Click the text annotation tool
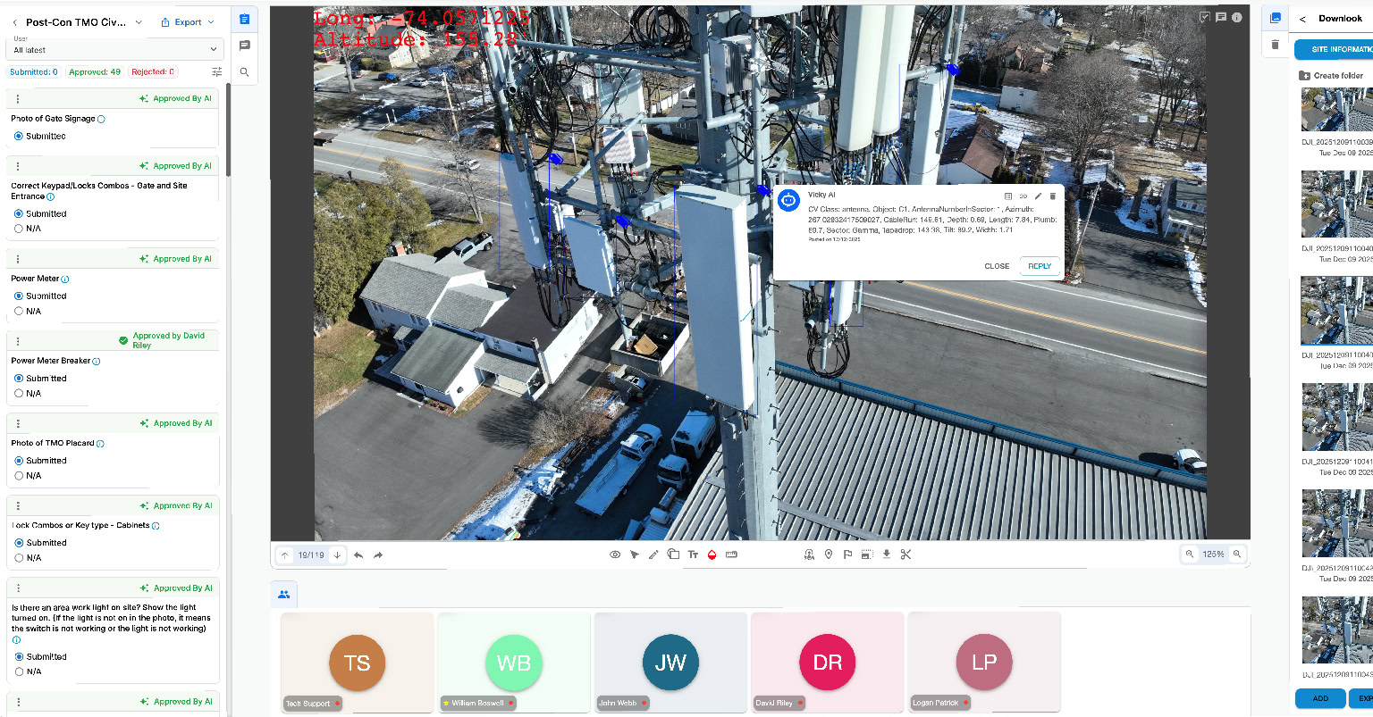 (x=693, y=554)
